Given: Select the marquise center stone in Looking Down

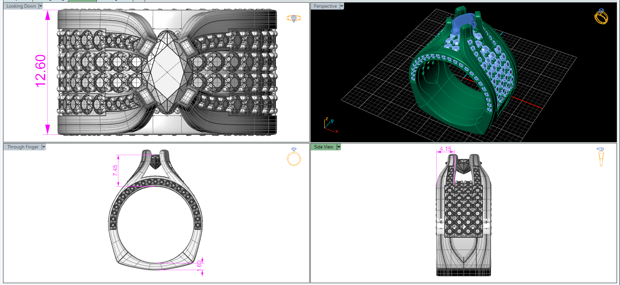Looking at the screenshot, I should coord(168,72).
